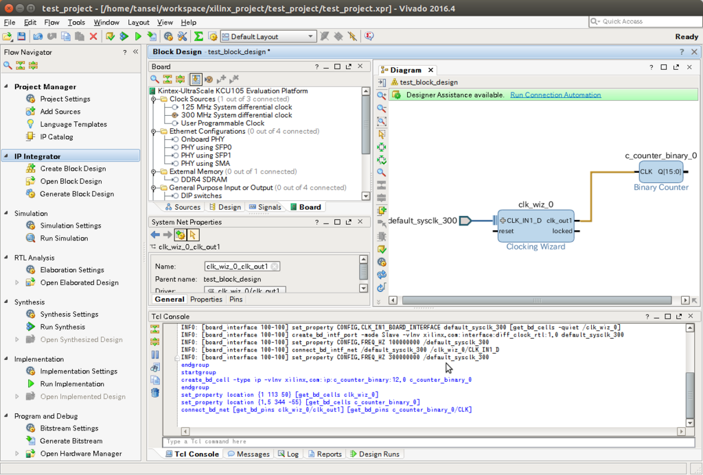Viewport: 703px width, 475px height.
Task: Click the Board panel search icon
Action: (x=154, y=80)
